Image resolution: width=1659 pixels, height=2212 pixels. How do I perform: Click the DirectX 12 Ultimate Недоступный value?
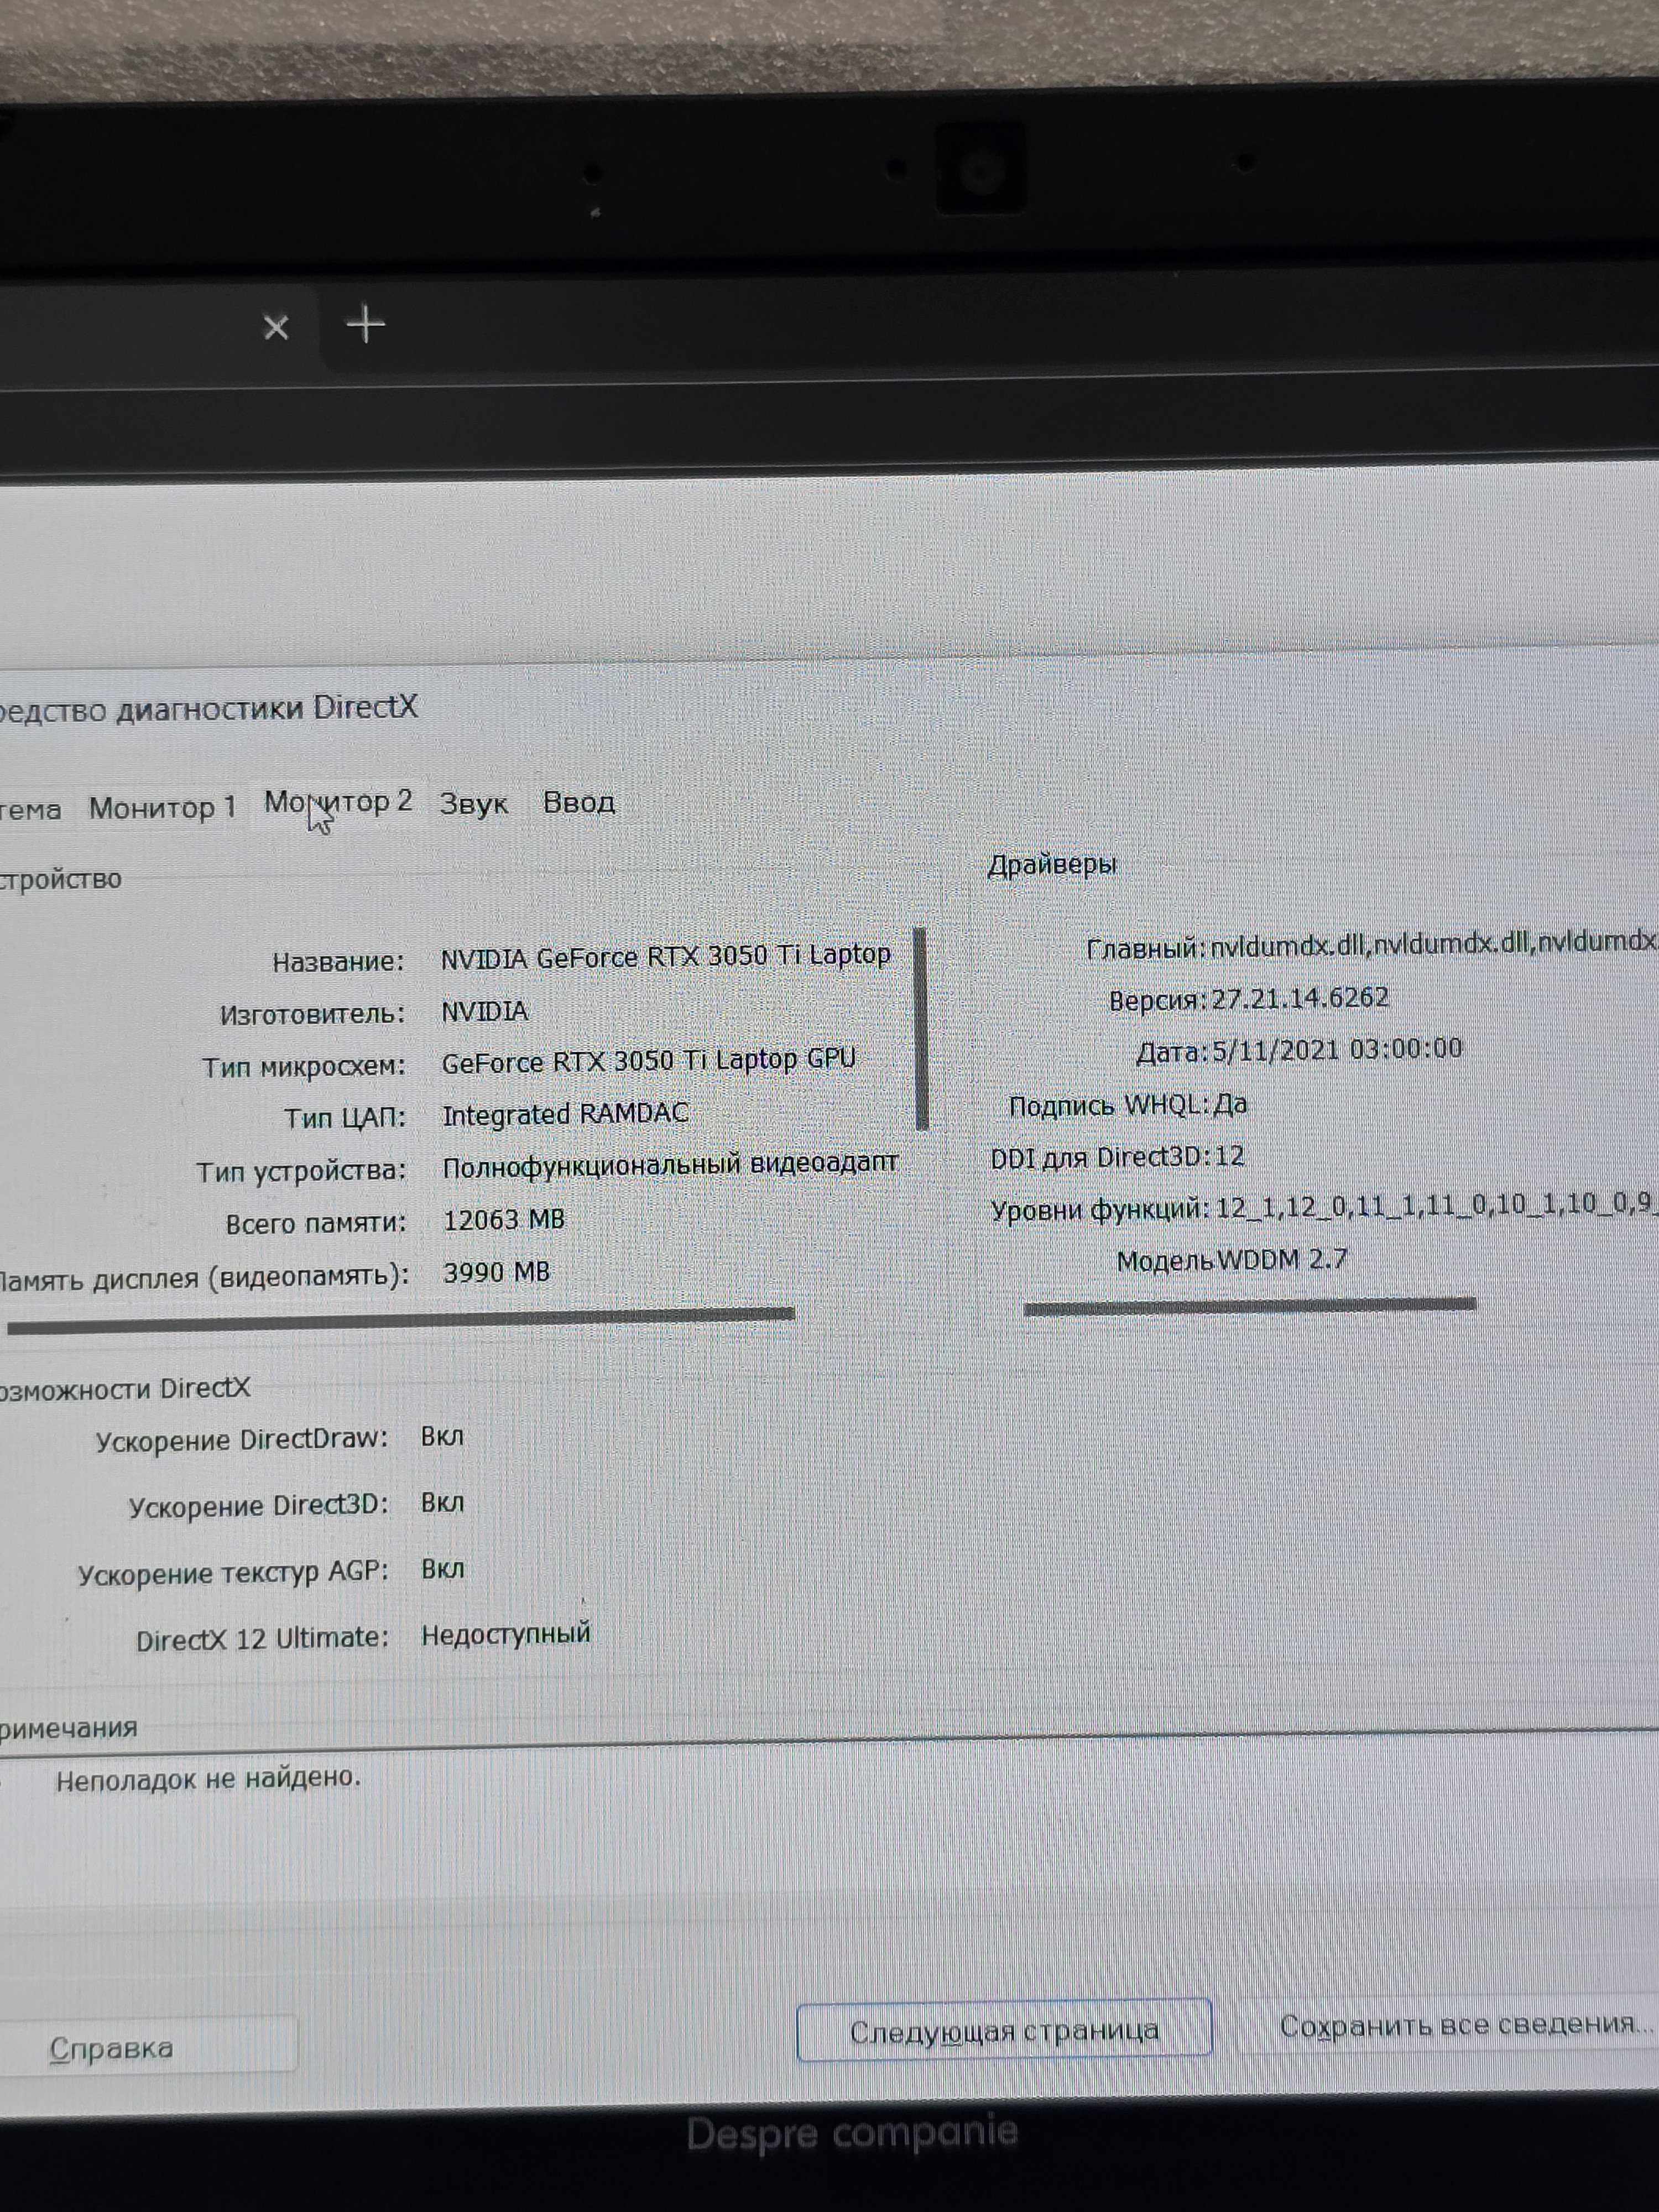click(505, 1635)
